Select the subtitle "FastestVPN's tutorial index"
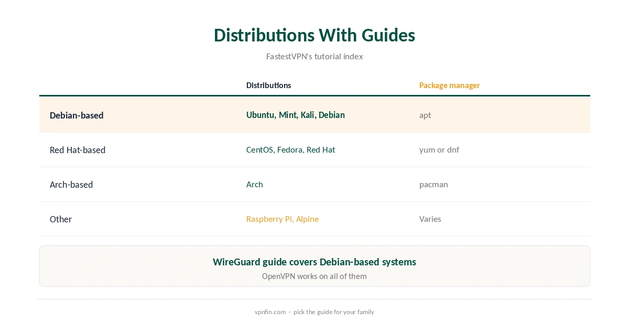 [314, 56]
